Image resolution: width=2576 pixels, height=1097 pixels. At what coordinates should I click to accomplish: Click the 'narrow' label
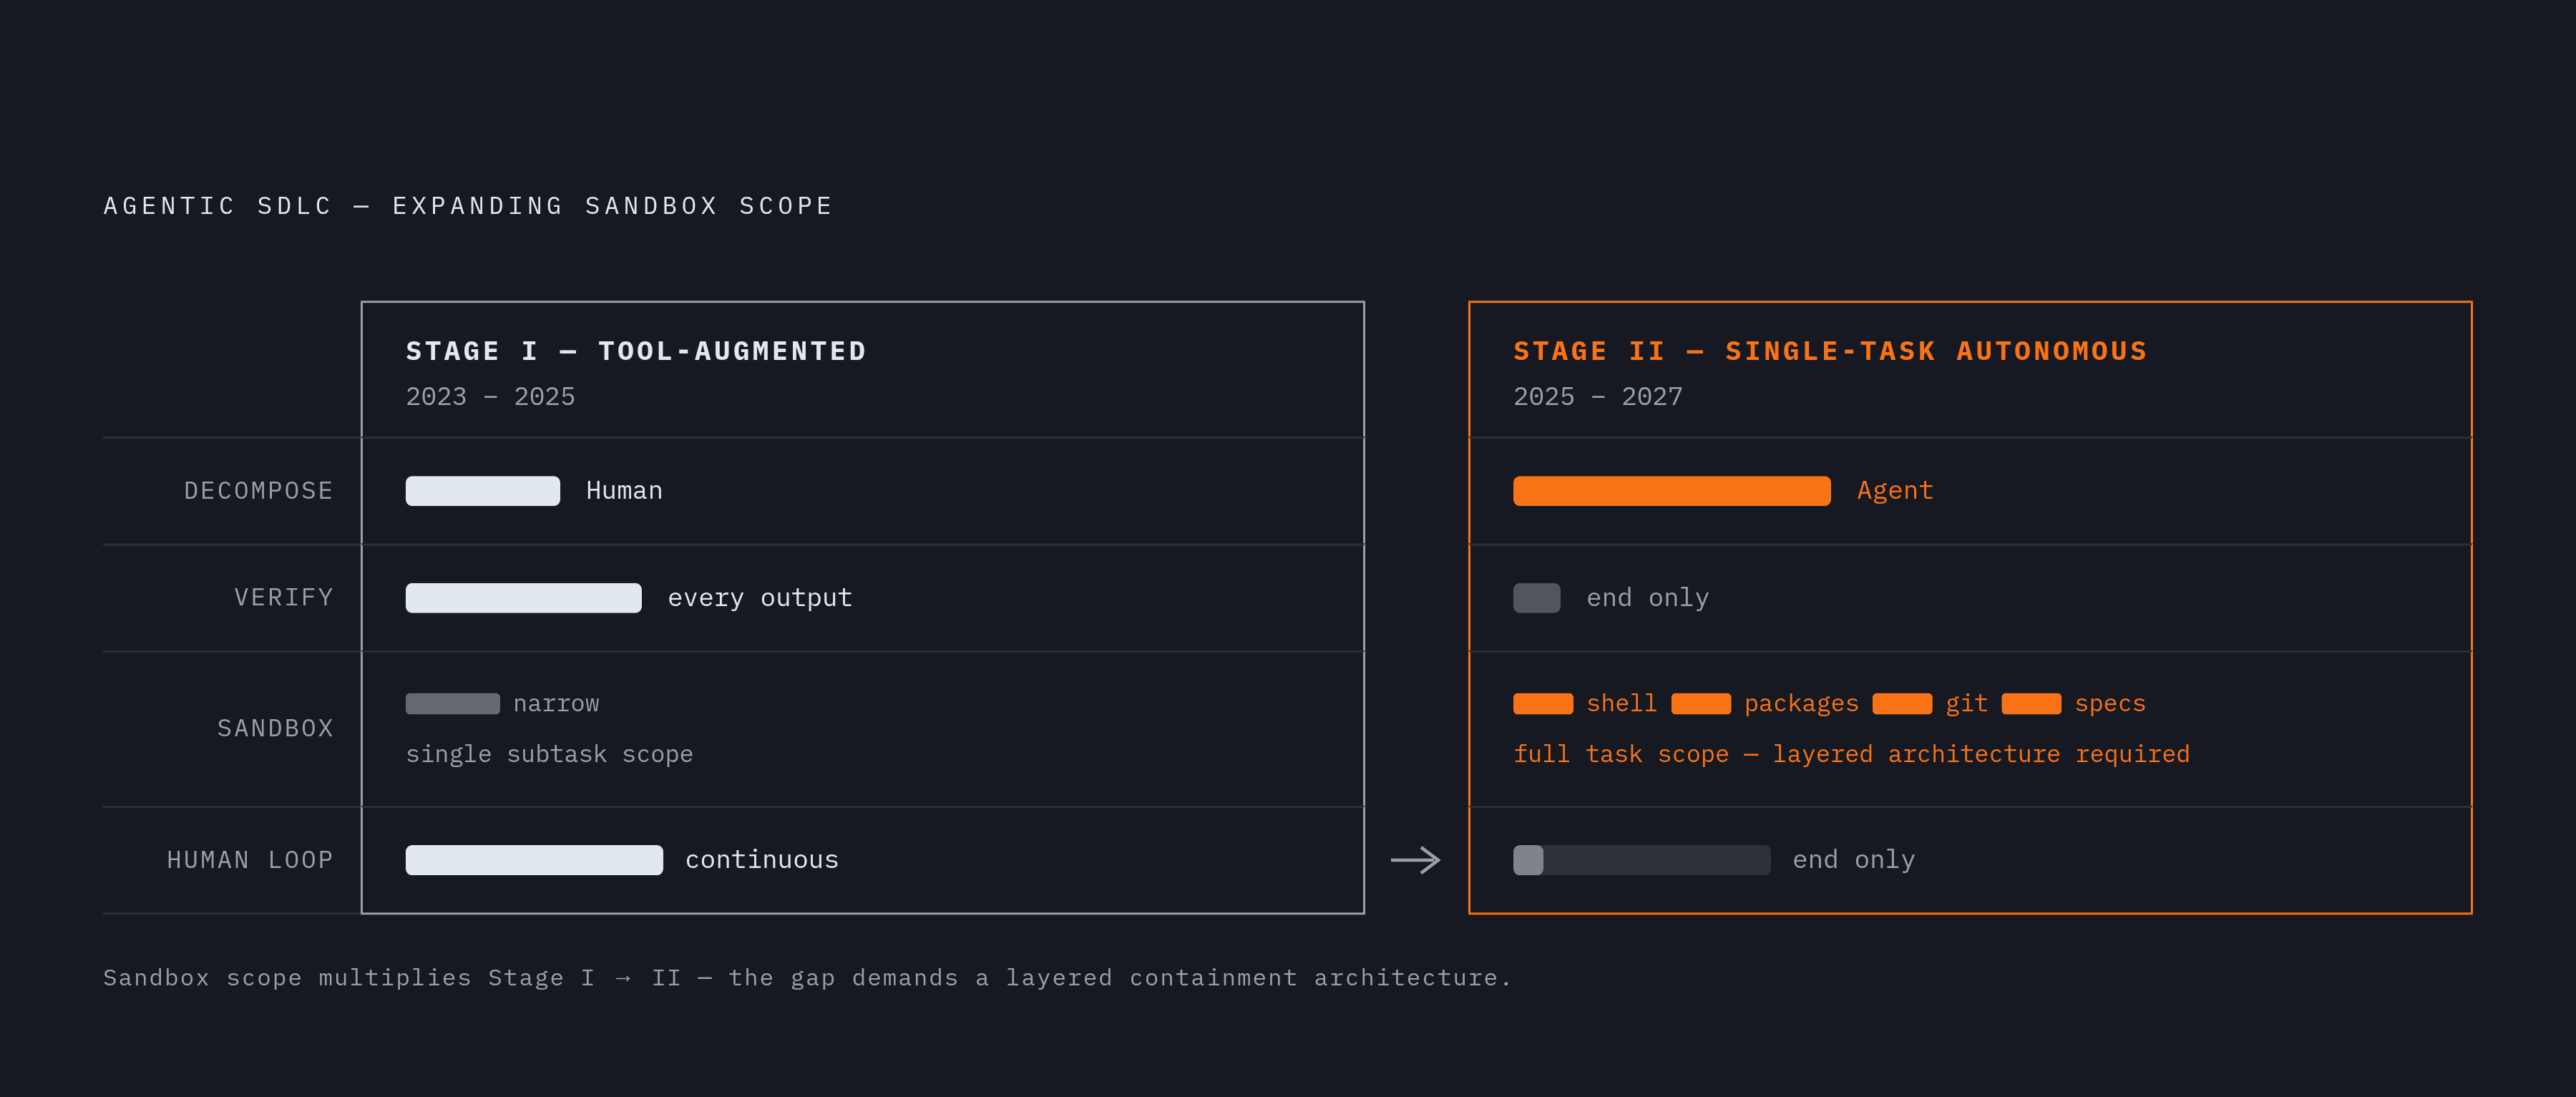[x=556, y=704]
